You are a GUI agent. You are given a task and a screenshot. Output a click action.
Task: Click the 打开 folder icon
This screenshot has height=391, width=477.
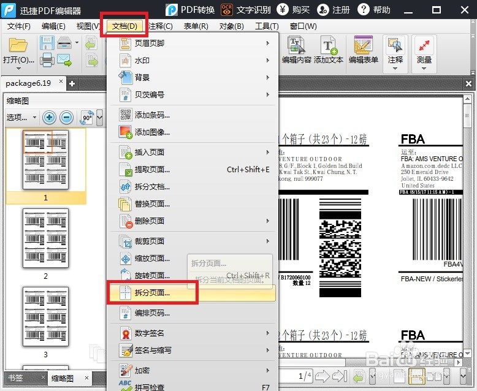coord(18,45)
